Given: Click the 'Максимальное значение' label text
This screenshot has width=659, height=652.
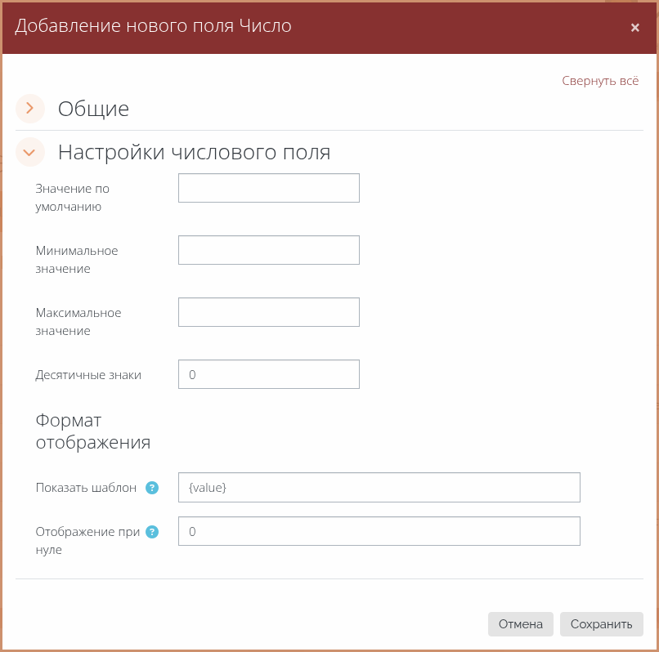Looking at the screenshot, I should pos(78,322).
